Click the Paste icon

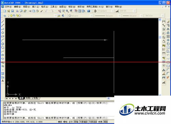[38, 11]
